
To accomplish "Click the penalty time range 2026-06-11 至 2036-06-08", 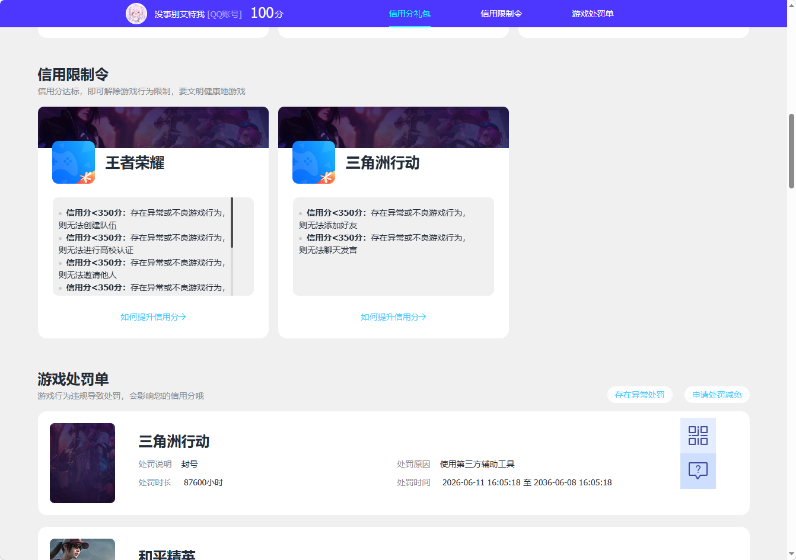I will tap(527, 482).
